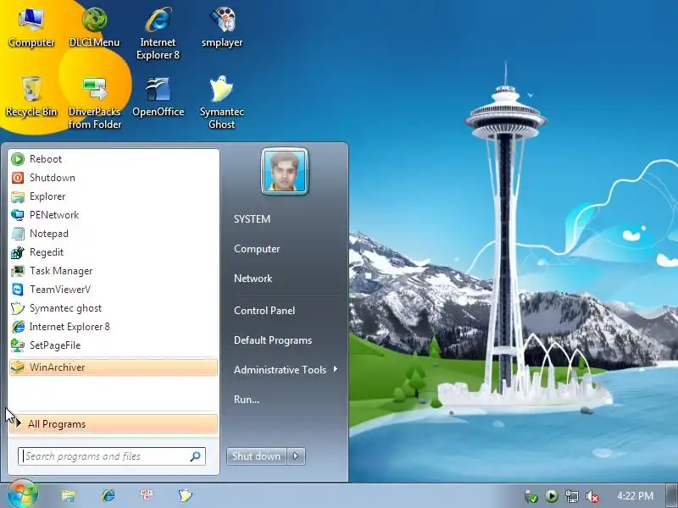
Task: Select the OpenOffice desktop icon
Action: pyautogui.click(x=158, y=97)
